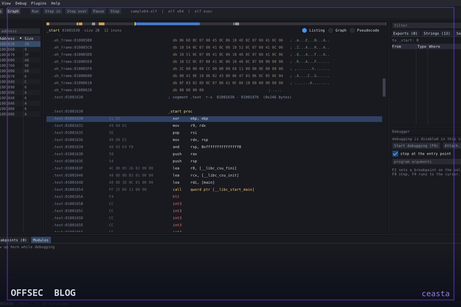Click the blue segment in navigation band

[x=167, y=24]
